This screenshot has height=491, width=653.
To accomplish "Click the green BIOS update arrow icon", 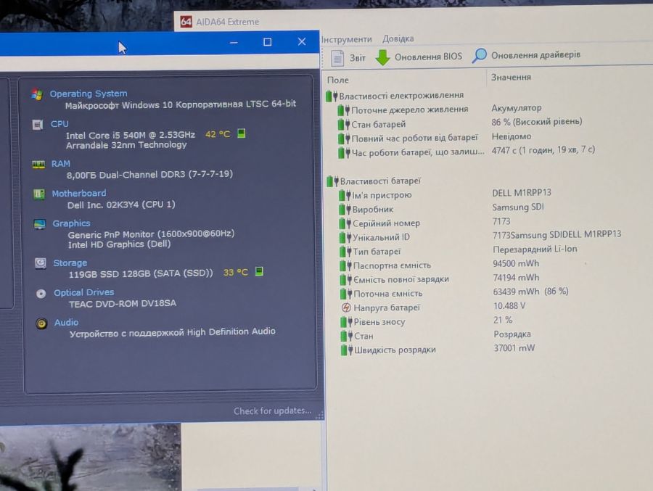I will (382, 57).
